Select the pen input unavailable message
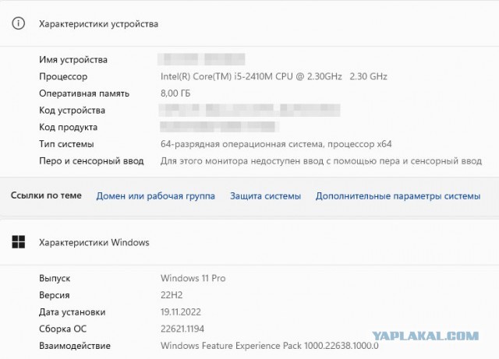The height and width of the screenshot is (359, 499). click(321, 161)
